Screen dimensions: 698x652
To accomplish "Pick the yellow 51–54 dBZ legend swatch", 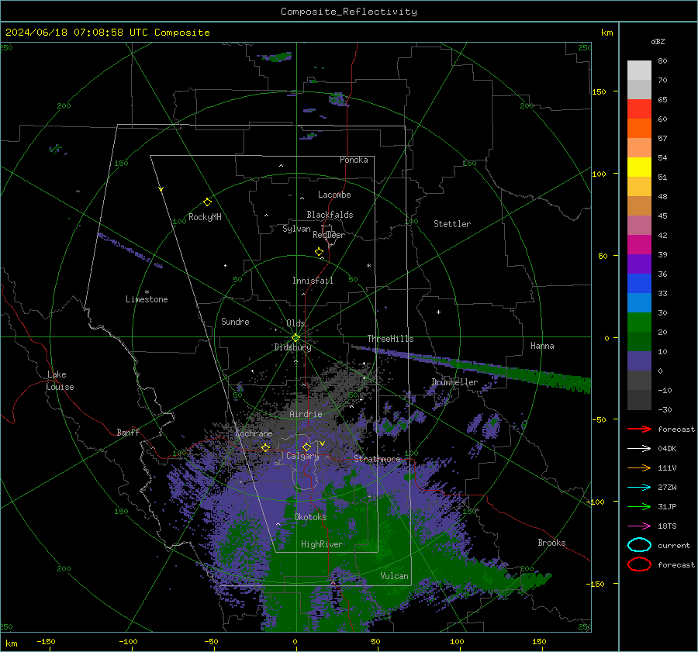I will pos(639,167).
